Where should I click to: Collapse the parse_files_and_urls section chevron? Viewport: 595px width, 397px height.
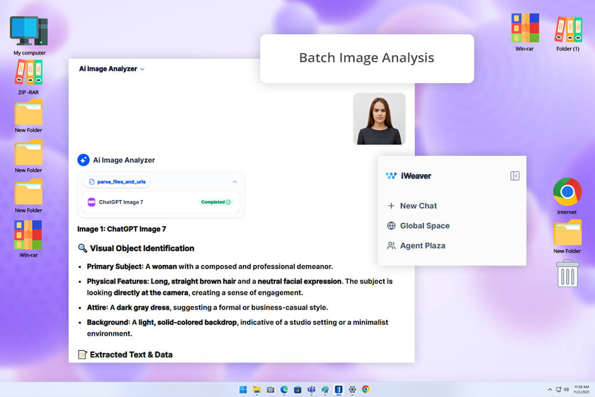(235, 182)
